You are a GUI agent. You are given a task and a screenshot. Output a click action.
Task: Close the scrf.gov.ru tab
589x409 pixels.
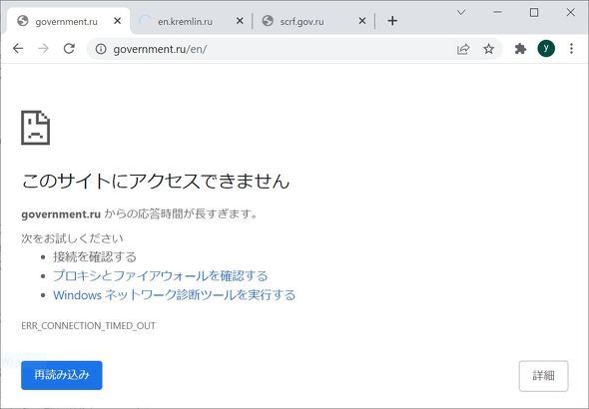tap(362, 21)
